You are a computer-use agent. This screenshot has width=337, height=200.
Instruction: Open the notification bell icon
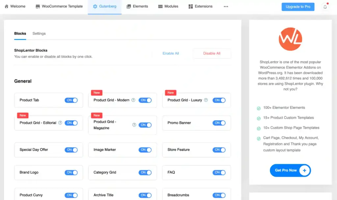pos(325,6)
